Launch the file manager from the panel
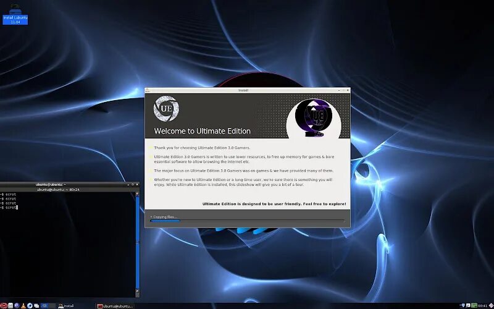494x309 pixels. coord(10,305)
